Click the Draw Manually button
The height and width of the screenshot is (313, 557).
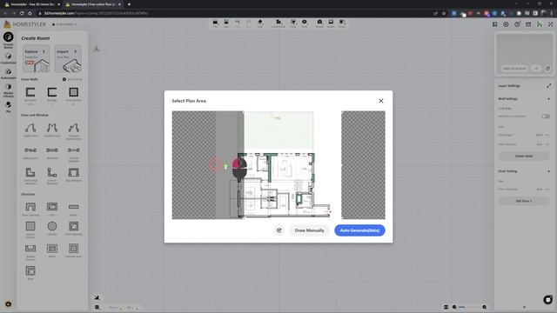(309, 230)
